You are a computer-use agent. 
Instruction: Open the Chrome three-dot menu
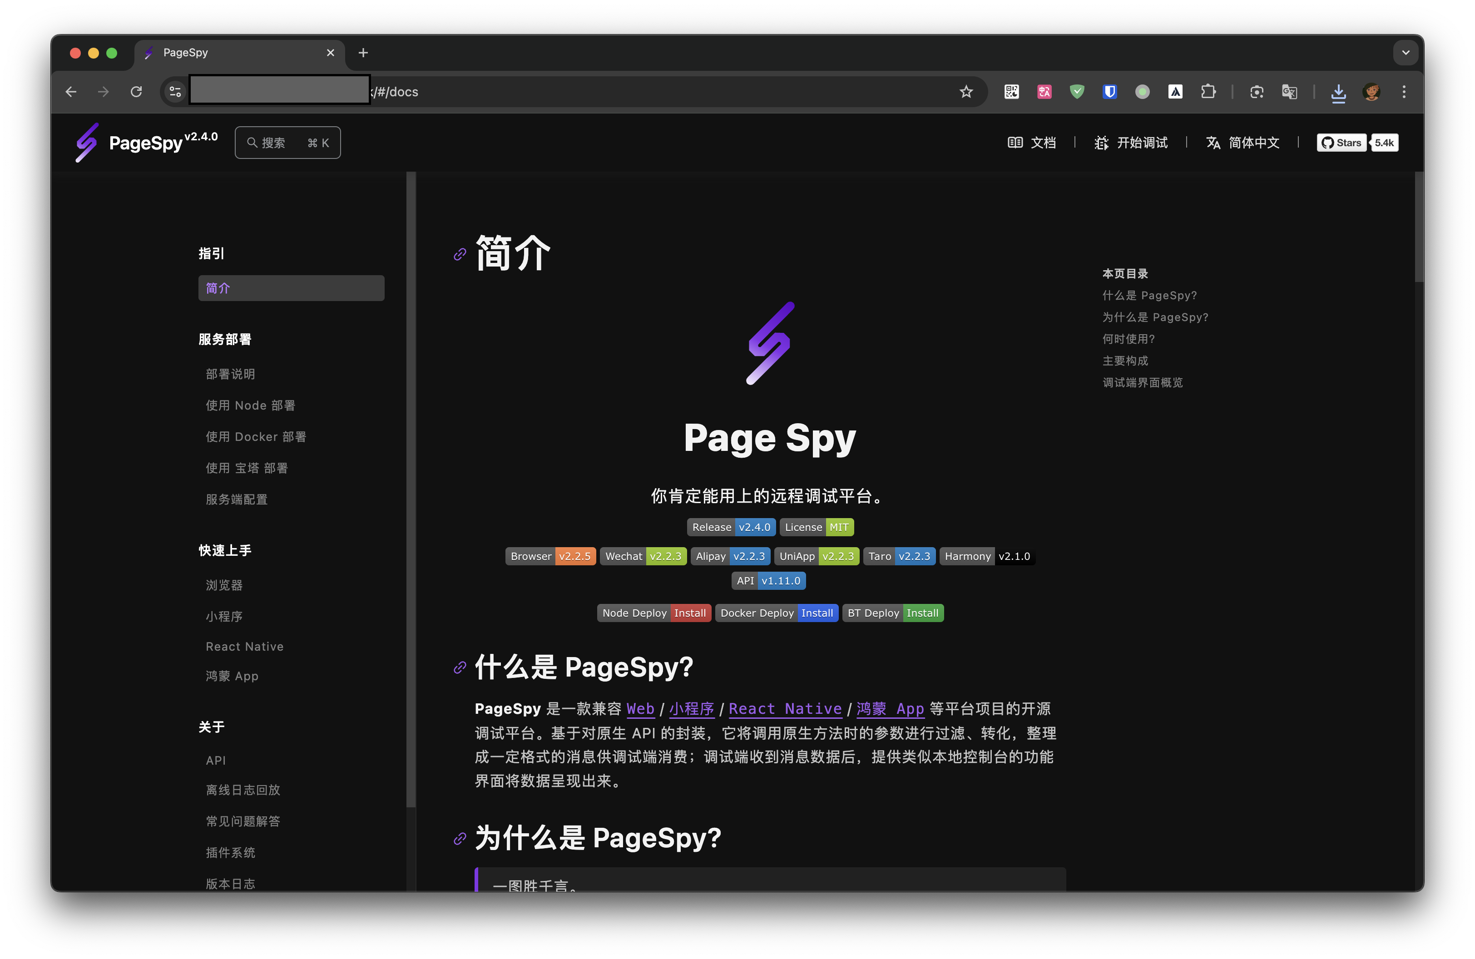1404,92
